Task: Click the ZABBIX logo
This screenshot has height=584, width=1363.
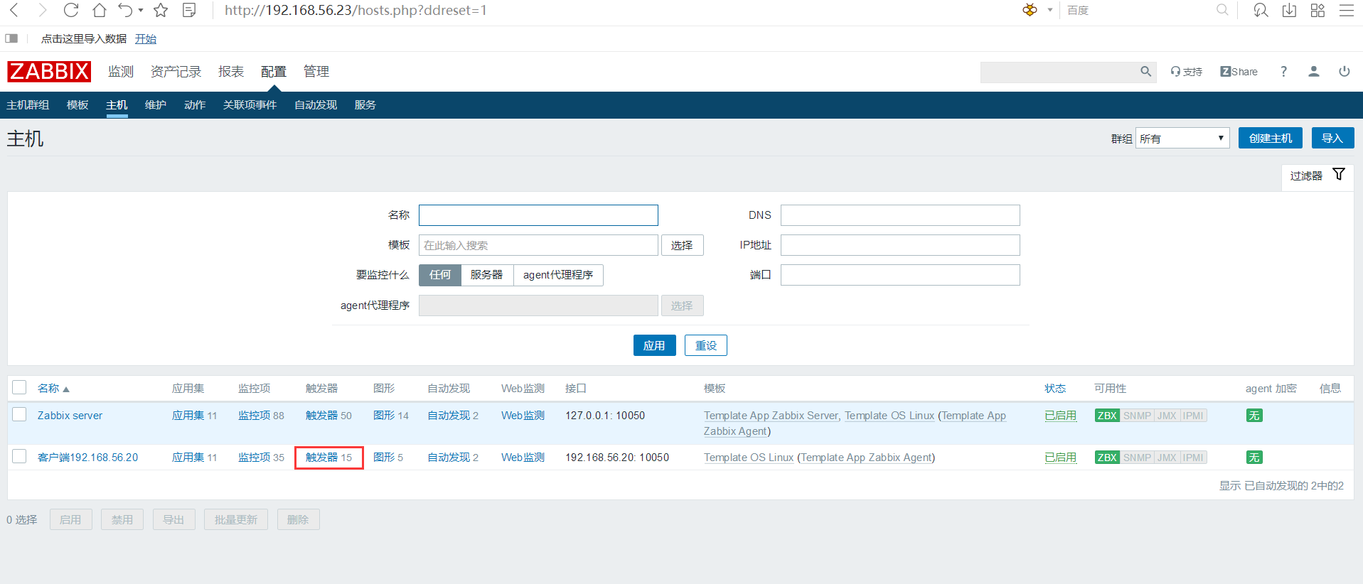Action: pyautogui.click(x=49, y=71)
